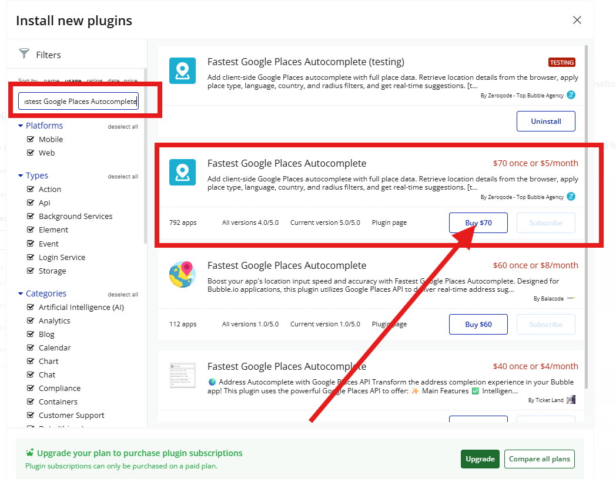The width and height of the screenshot is (616, 479).
Task: Click title 'Fastest Google Places Autocomplete (testing)'
Action: point(306,62)
